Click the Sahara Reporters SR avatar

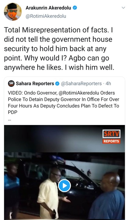(x=11, y=83)
